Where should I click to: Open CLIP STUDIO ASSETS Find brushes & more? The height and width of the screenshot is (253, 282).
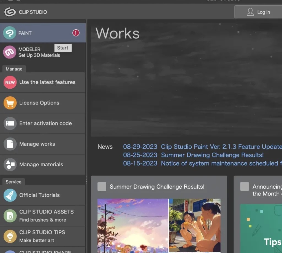pos(42,216)
